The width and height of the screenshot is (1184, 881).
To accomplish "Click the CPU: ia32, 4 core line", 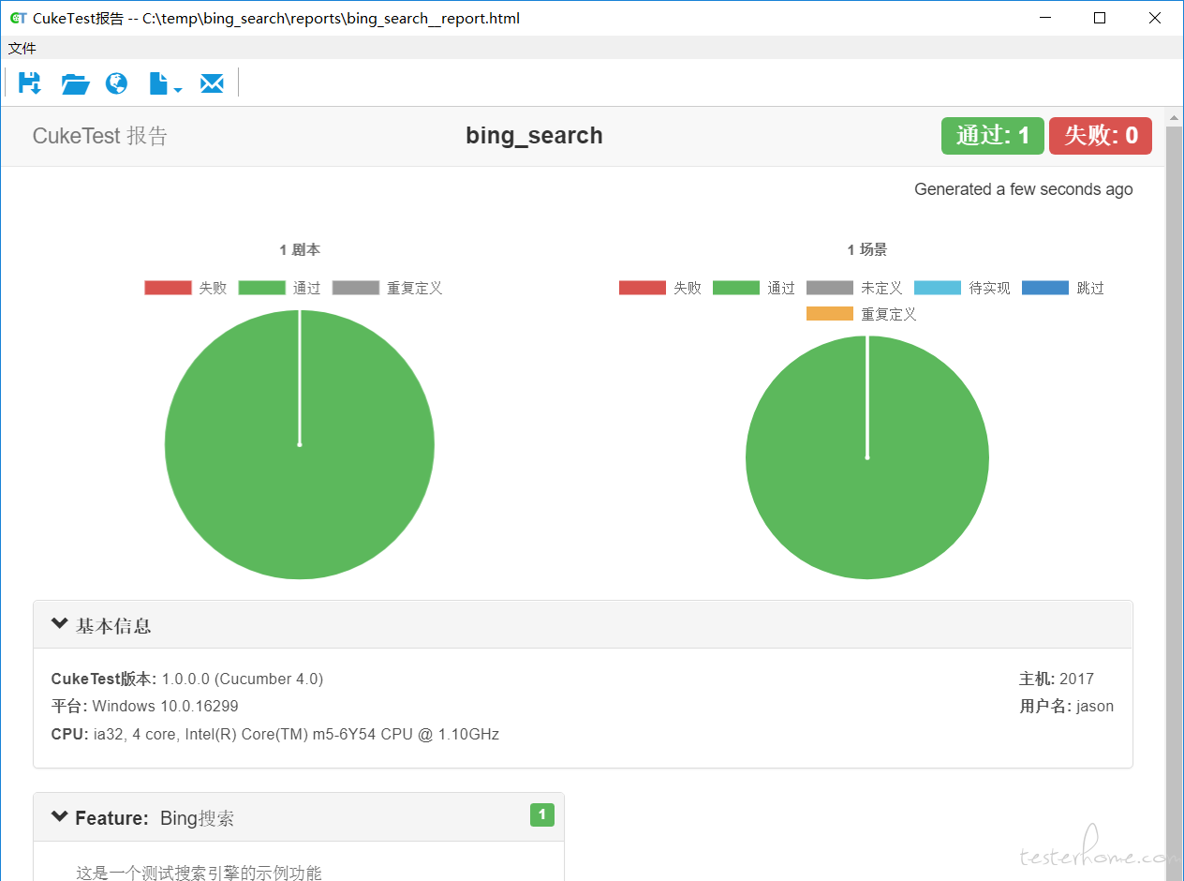I will [x=275, y=734].
